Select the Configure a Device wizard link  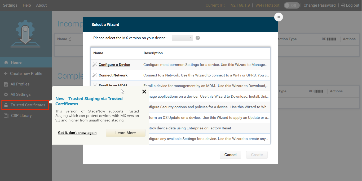(114, 65)
